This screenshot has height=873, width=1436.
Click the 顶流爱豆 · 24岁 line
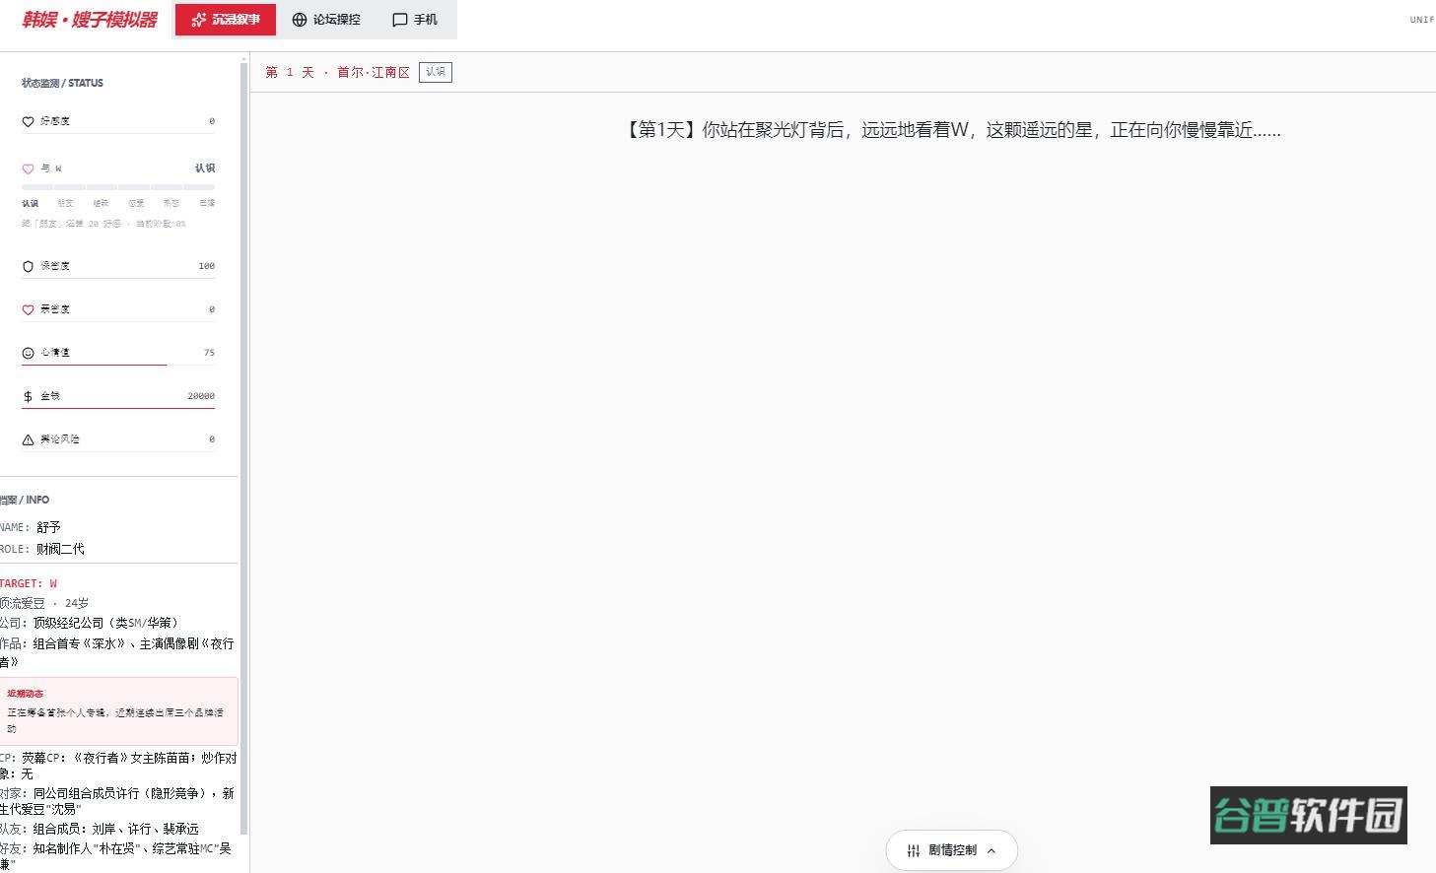44,603
